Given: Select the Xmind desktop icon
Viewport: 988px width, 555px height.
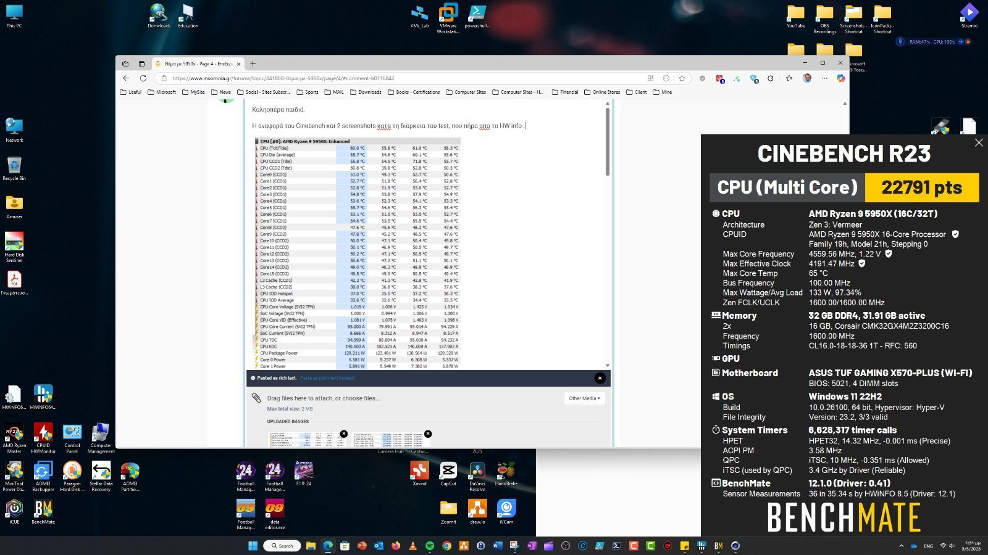Looking at the screenshot, I should [419, 474].
